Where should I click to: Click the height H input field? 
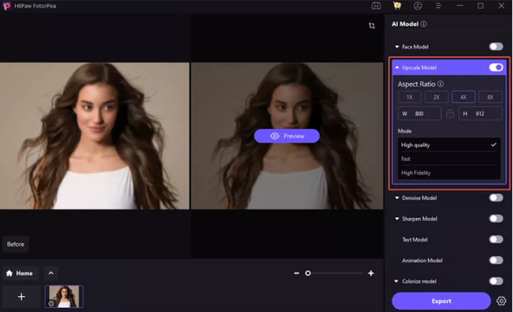click(x=480, y=114)
